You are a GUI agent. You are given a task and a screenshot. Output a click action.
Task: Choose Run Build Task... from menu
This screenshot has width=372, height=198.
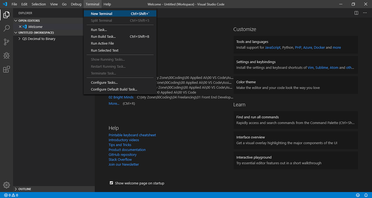(120, 37)
